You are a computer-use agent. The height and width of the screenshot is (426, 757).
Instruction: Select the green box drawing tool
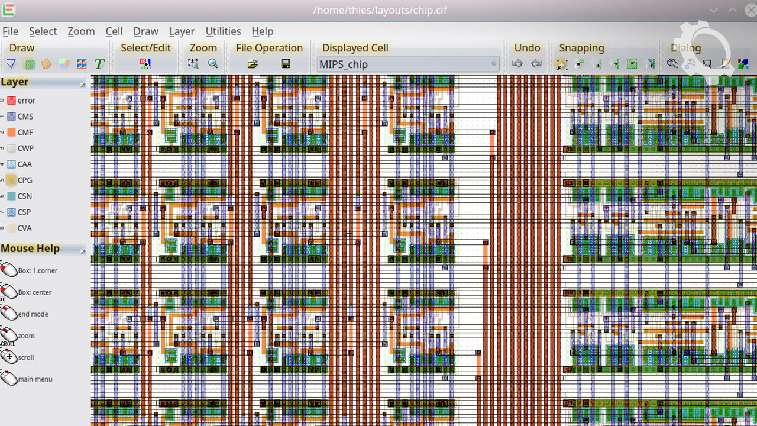click(28, 64)
